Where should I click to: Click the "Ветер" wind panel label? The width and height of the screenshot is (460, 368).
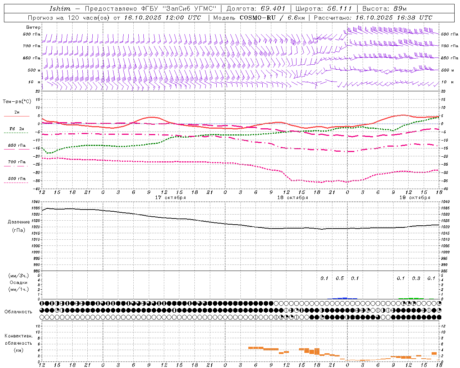[33, 27]
